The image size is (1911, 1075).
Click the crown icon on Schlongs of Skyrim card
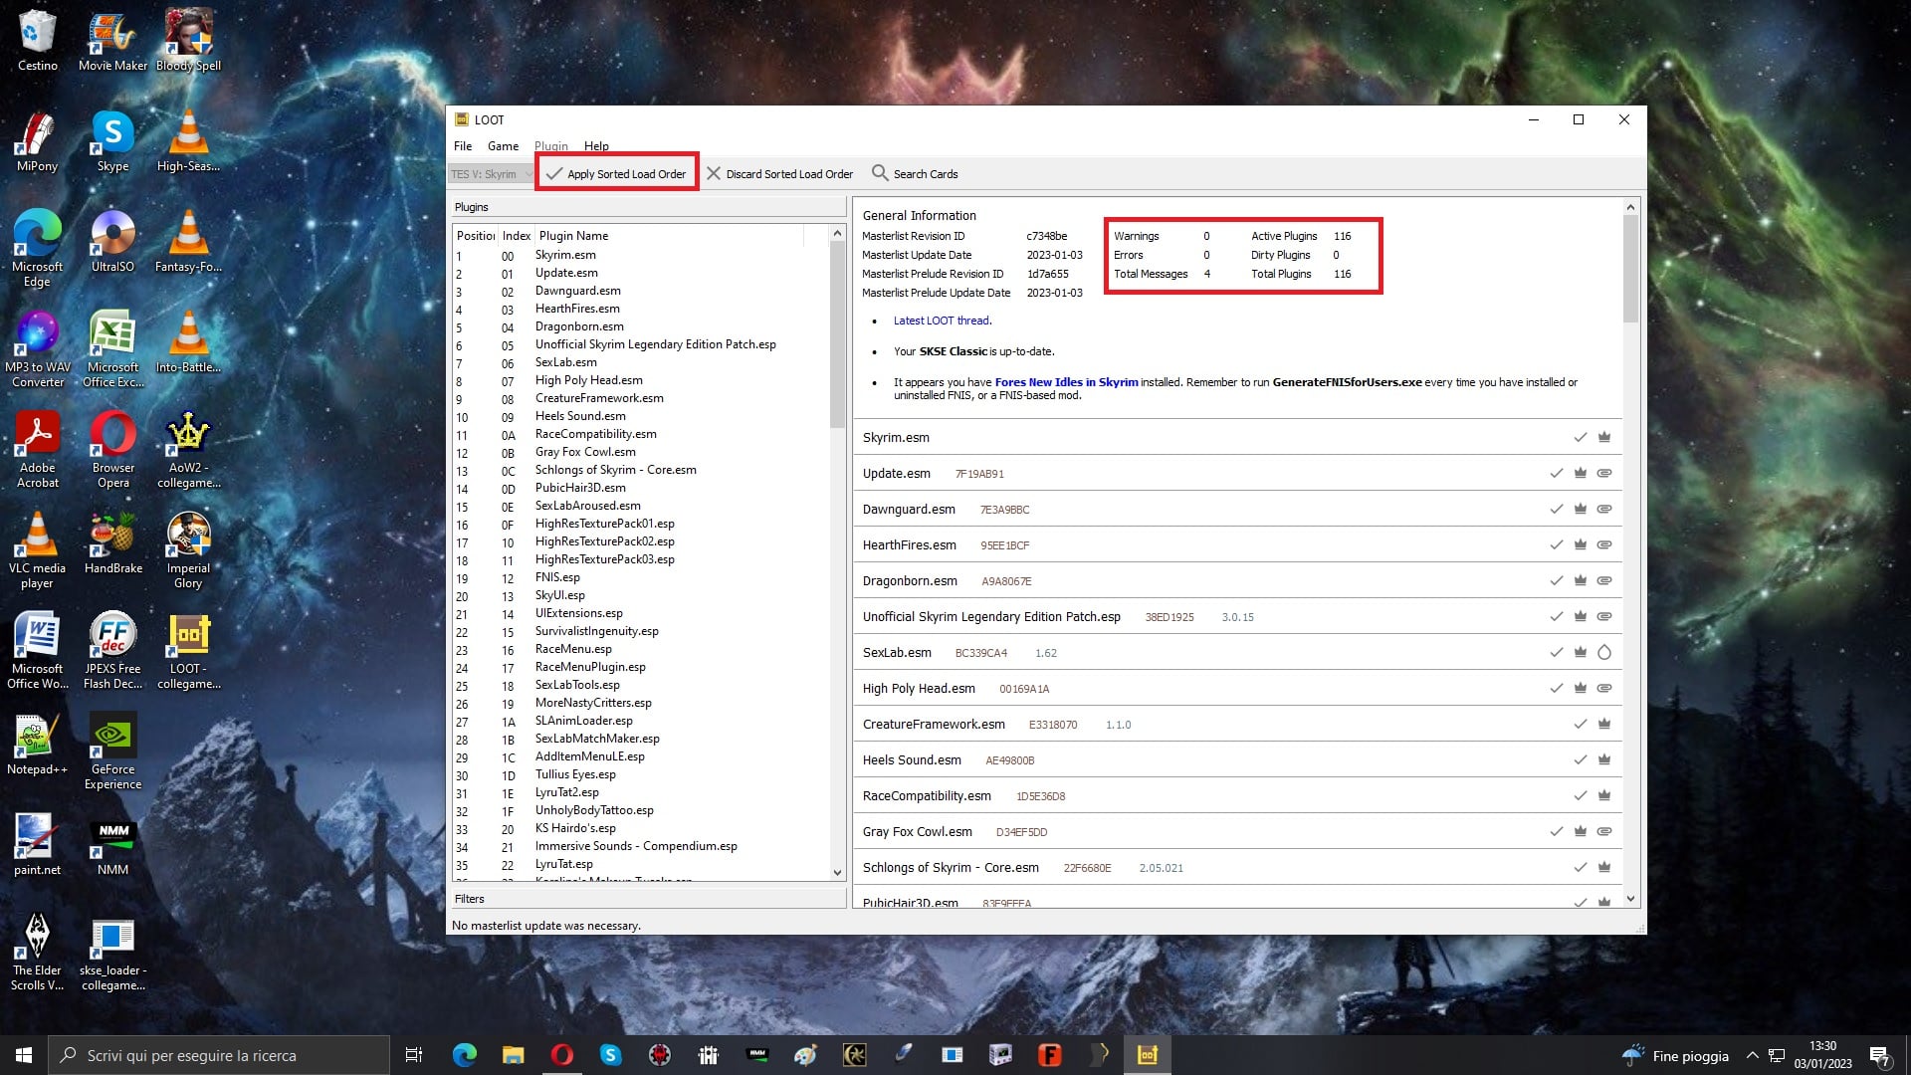(1604, 867)
